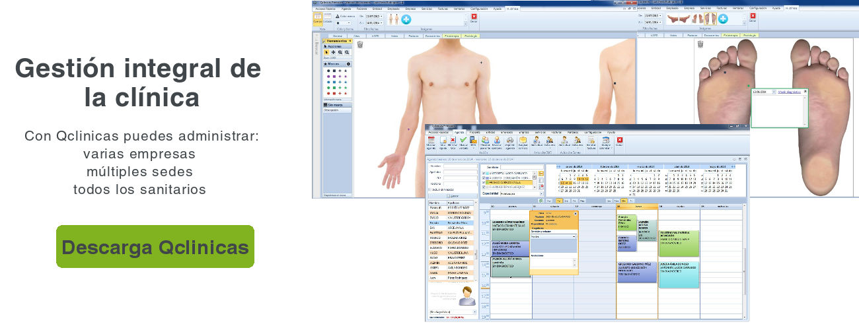Open the A date dropdown in feet window
The width and height of the screenshot is (859, 330).
click(660, 22)
